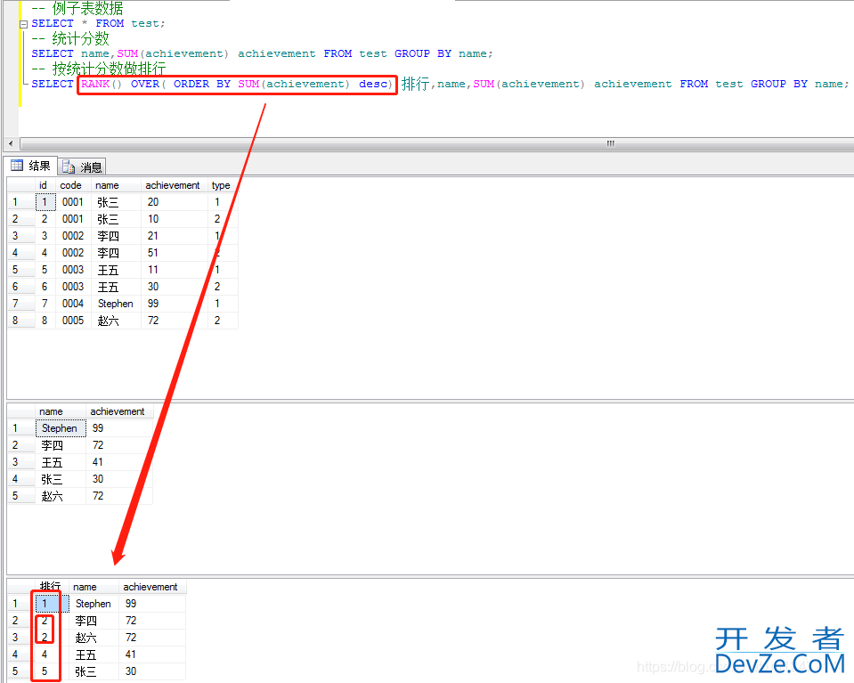The image size is (854, 683).
Task: Select rank cell 4 in third grid
Action: [53, 655]
